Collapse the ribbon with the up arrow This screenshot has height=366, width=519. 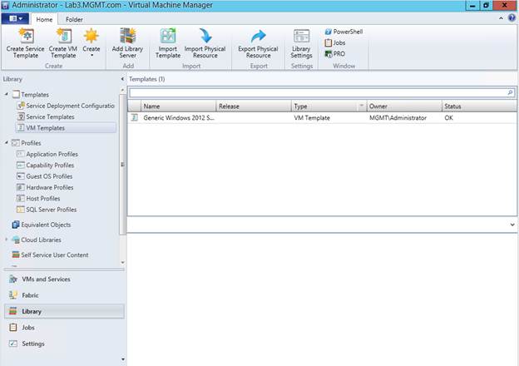pos(501,18)
